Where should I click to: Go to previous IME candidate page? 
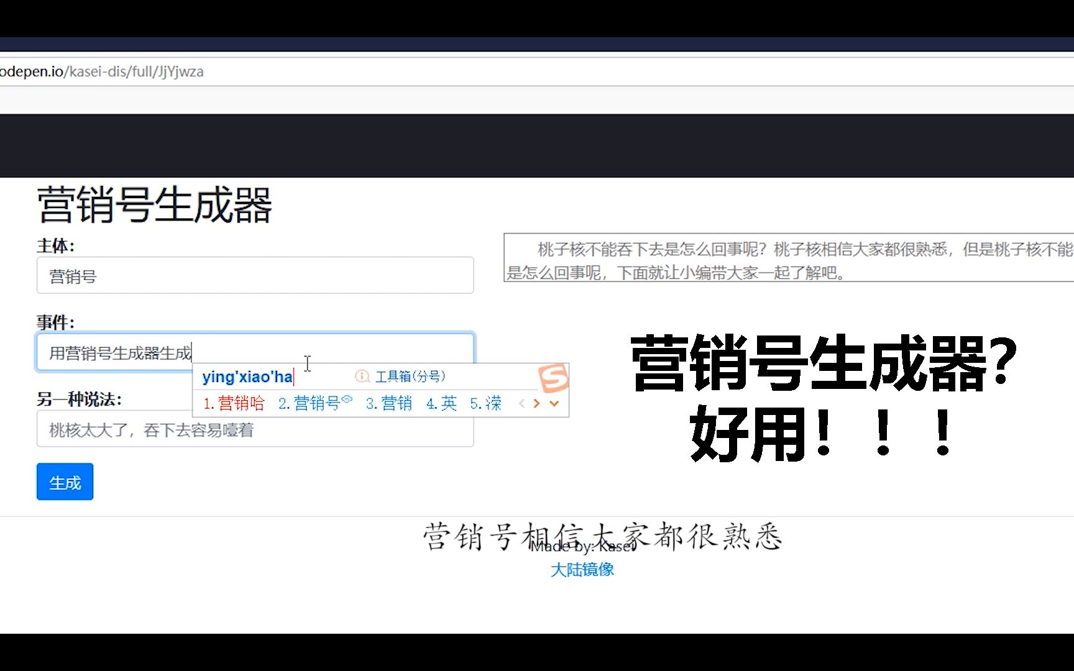pos(521,404)
